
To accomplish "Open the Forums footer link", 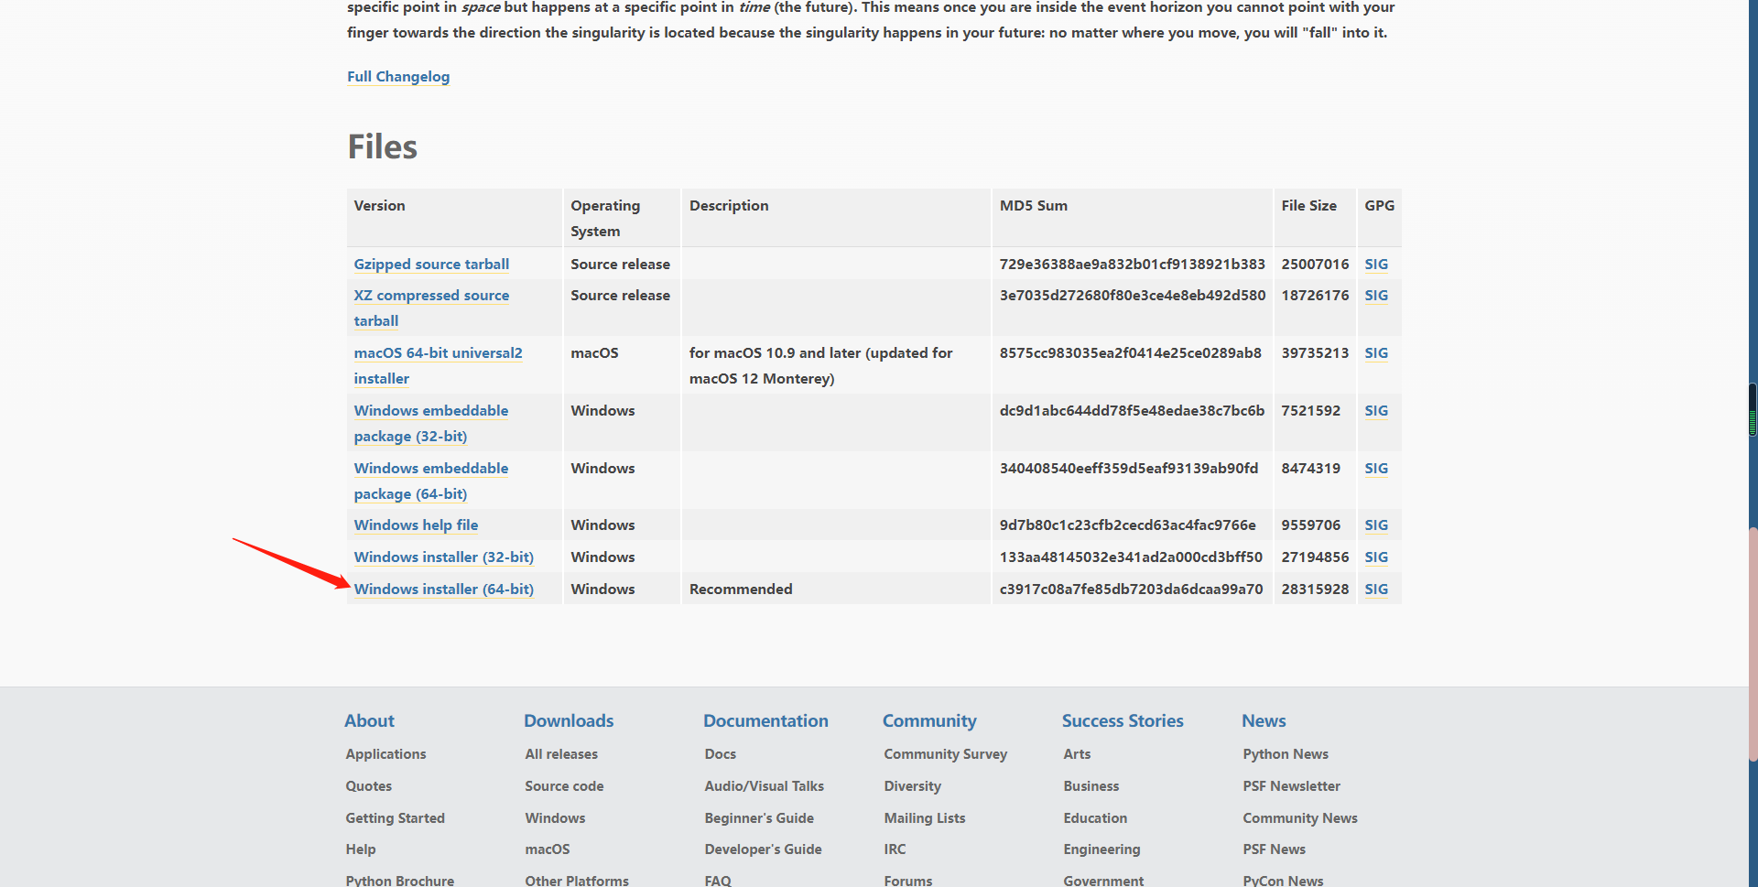I will (x=907, y=881).
